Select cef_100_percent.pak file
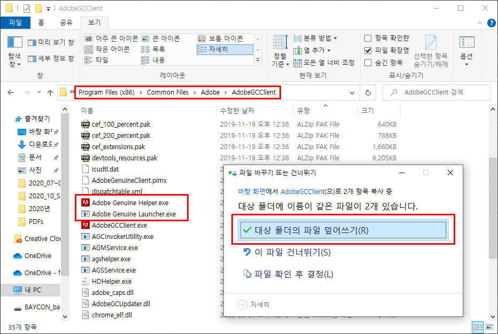 point(121,125)
